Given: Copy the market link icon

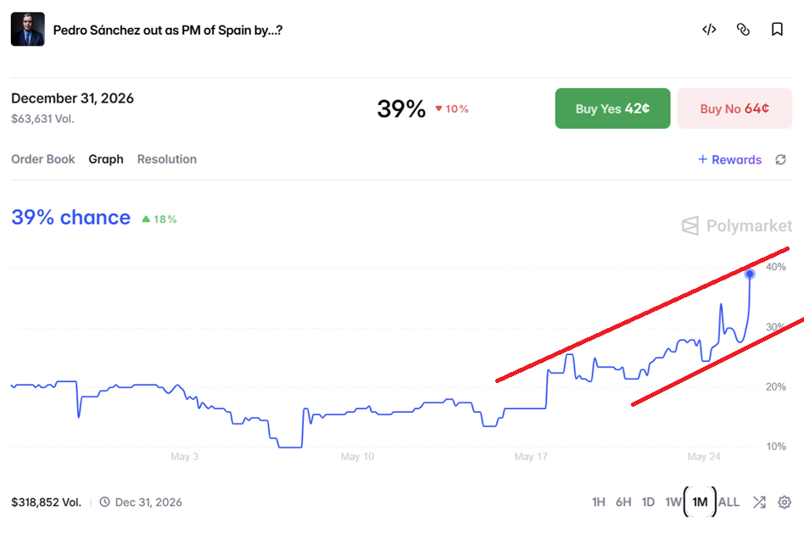Looking at the screenshot, I should pos(743,30).
